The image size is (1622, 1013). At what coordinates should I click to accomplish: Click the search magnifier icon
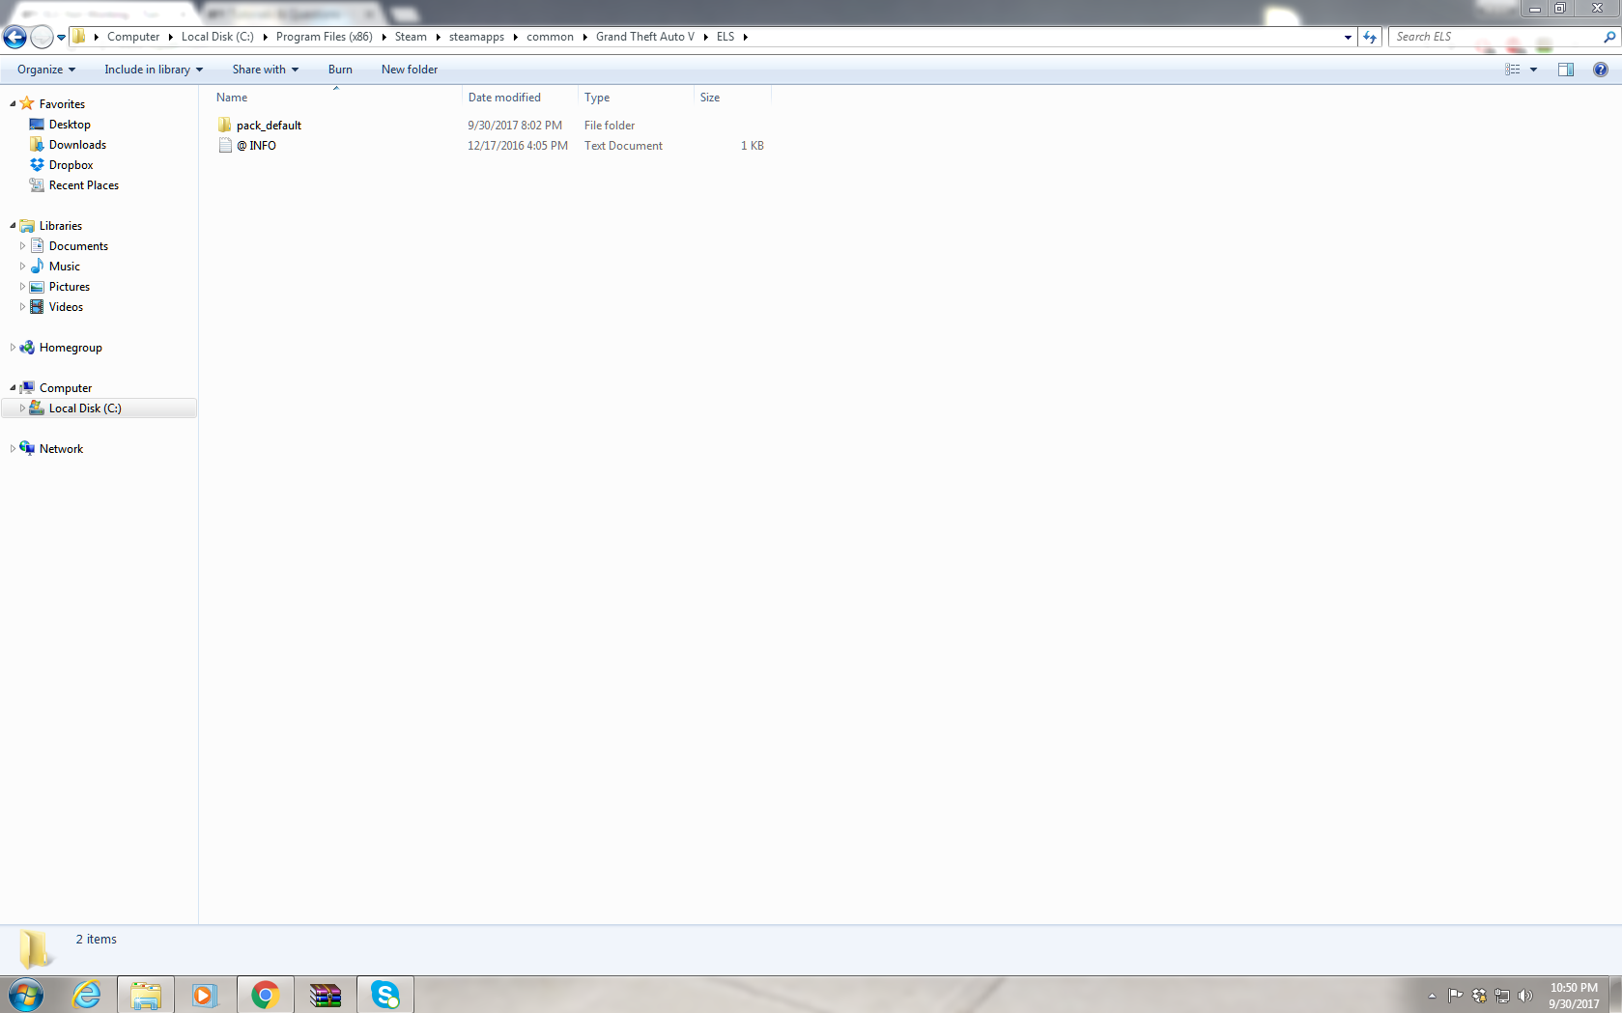tap(1609, 37)
